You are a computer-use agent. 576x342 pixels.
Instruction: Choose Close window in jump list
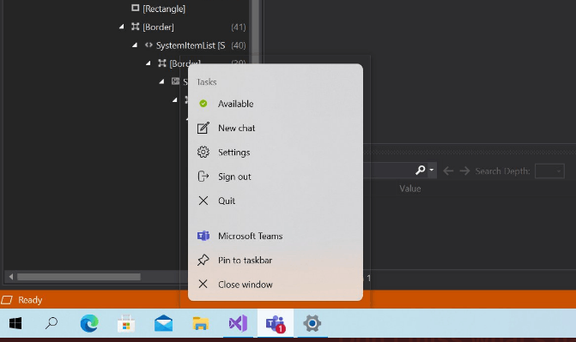276,285
